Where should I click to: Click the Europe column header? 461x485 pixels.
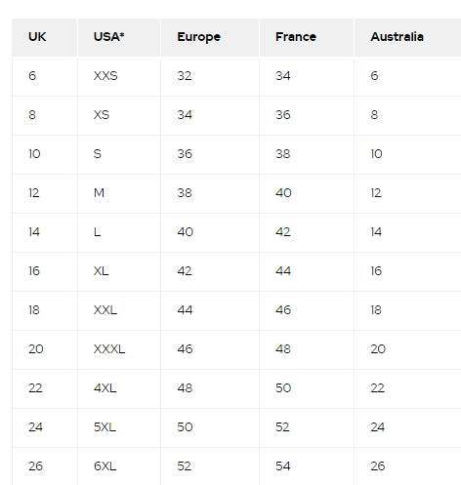(x=210, y=37)
